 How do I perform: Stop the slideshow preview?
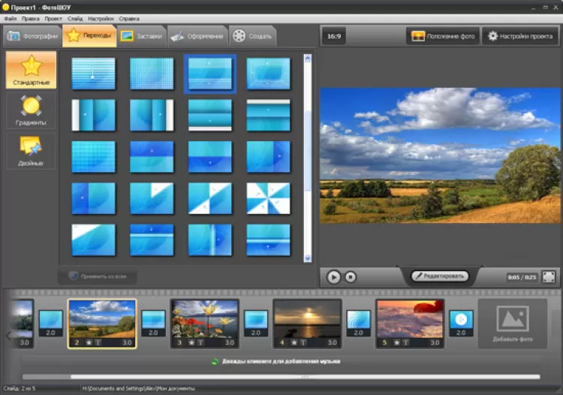pos(351,277)
